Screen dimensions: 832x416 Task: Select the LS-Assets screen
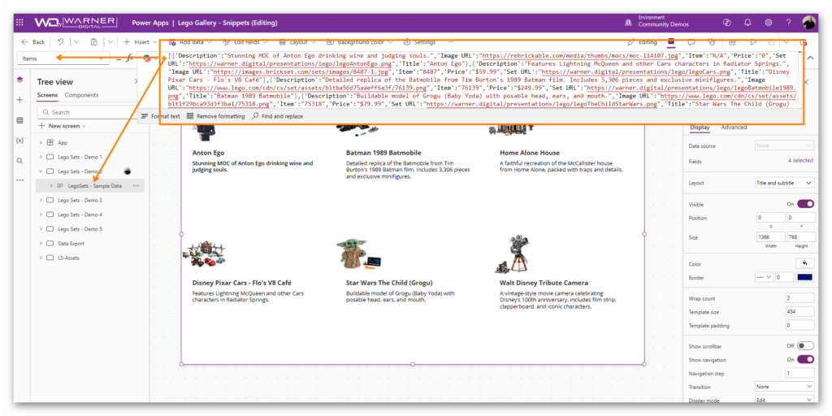68,258
